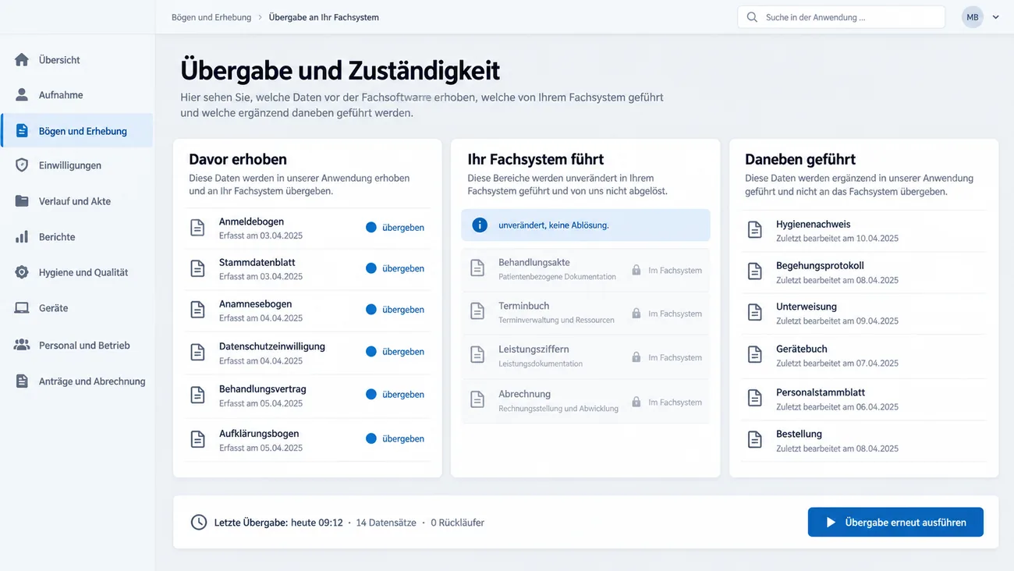Open the Hygienenachweis entry
Viewport: 1014px width, 571px height.
point(863,230)
